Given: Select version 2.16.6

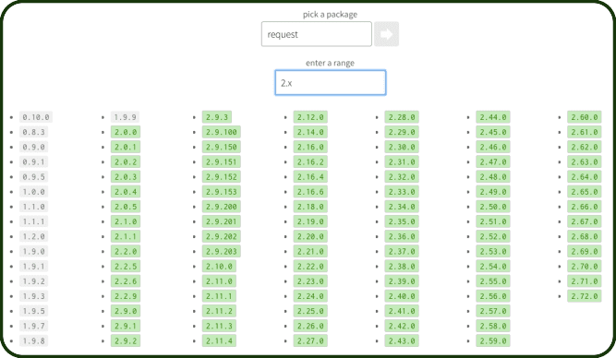Looking at the screenshot, I should [x=310, y=192].
